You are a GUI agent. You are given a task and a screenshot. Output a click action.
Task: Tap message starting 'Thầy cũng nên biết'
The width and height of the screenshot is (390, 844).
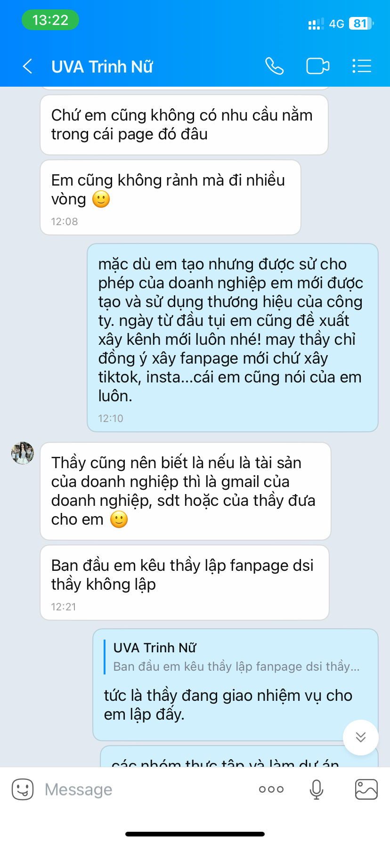pos(186,491)
